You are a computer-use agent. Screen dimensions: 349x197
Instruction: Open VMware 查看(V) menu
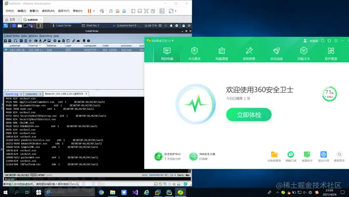tap(34, 11)
